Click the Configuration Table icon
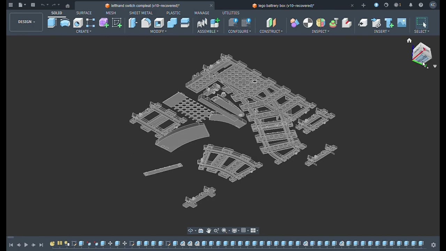This screenshot has width=446, height=251. pos(246,23)
